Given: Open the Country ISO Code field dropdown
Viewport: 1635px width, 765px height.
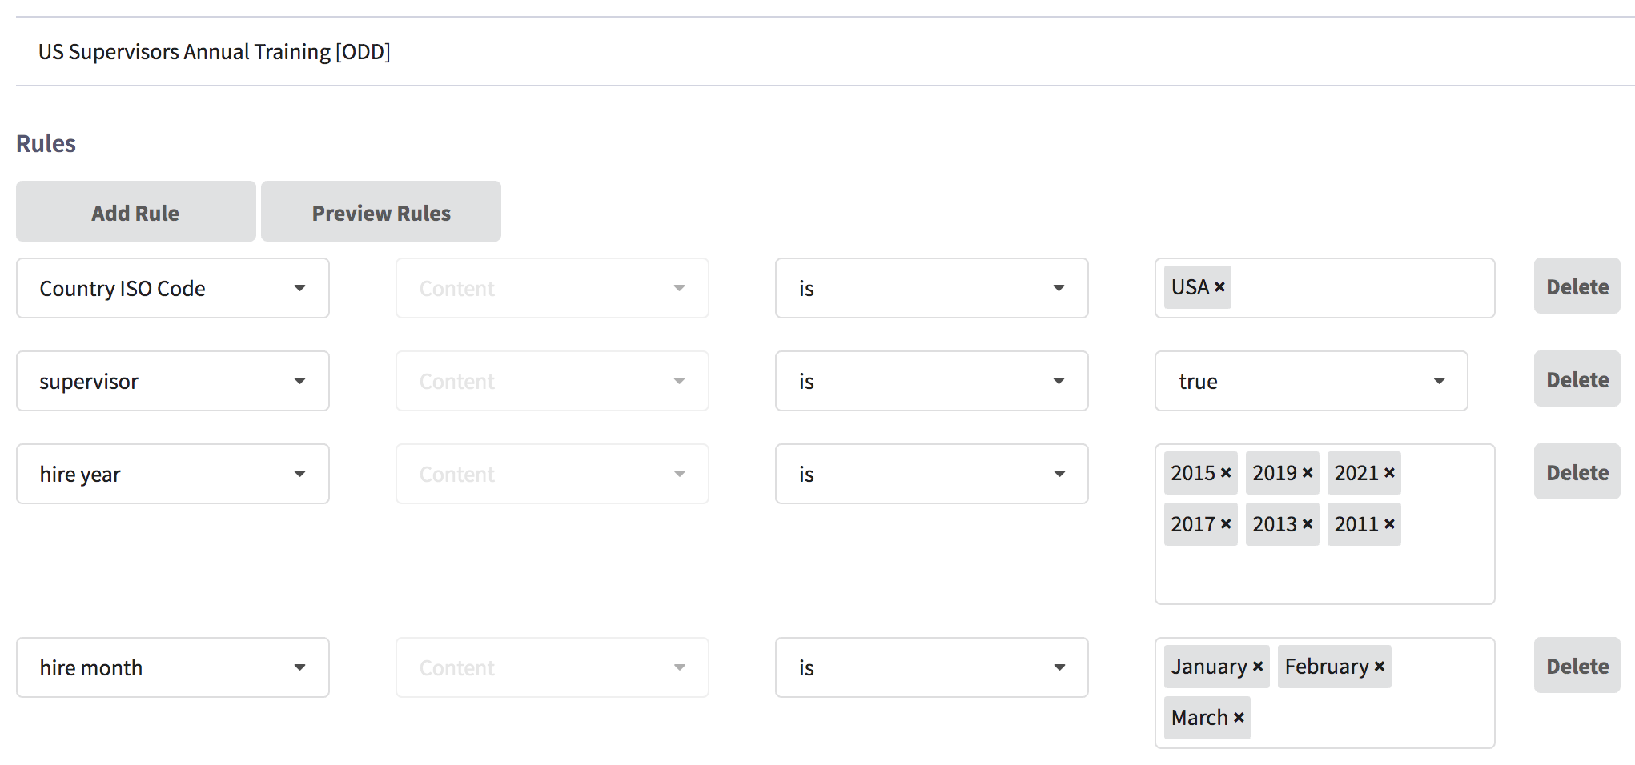Looking at the screenshot, I should click(x=173, y=288).
